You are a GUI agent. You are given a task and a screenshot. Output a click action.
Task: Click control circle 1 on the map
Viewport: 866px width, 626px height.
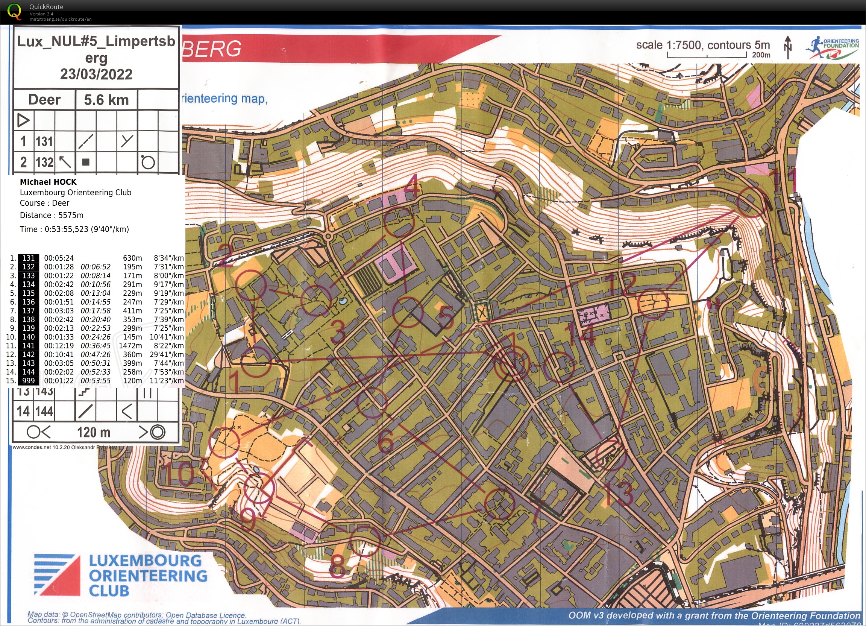pyautogui.click(x=256, y=362)
